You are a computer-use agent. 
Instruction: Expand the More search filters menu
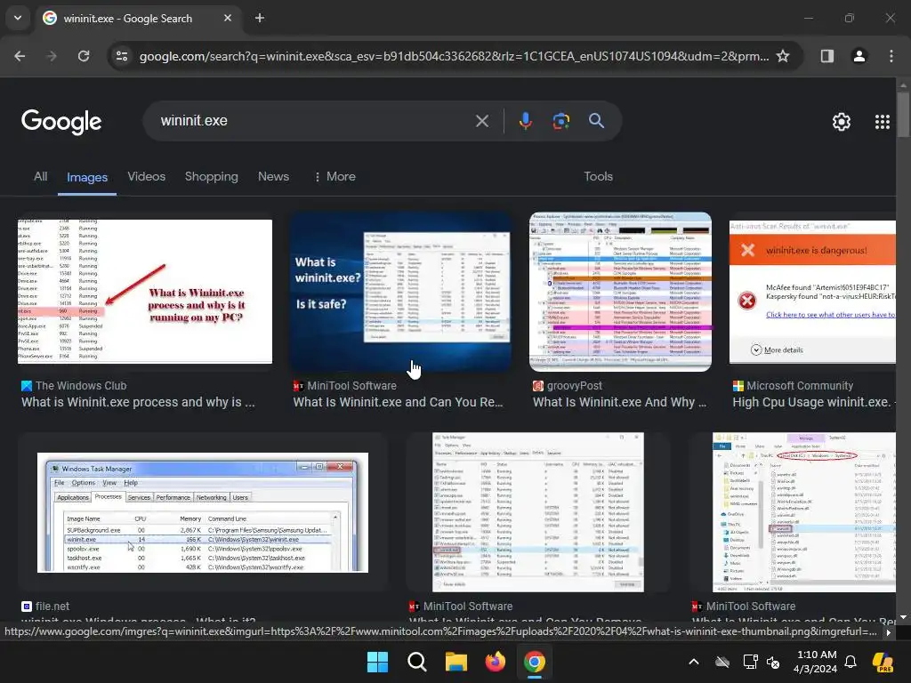335,177
